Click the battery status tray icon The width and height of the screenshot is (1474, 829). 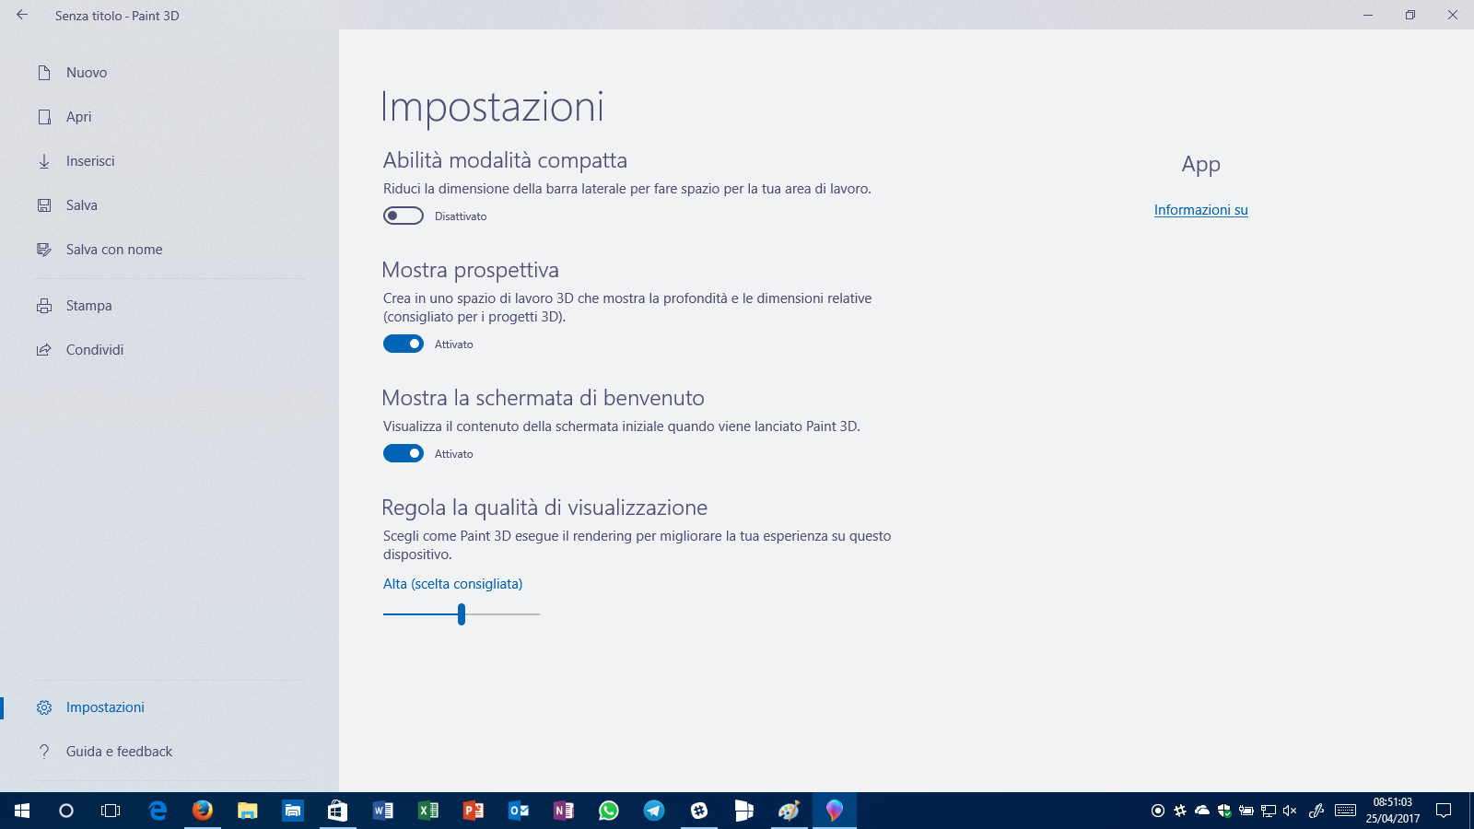coord(1246,811)
